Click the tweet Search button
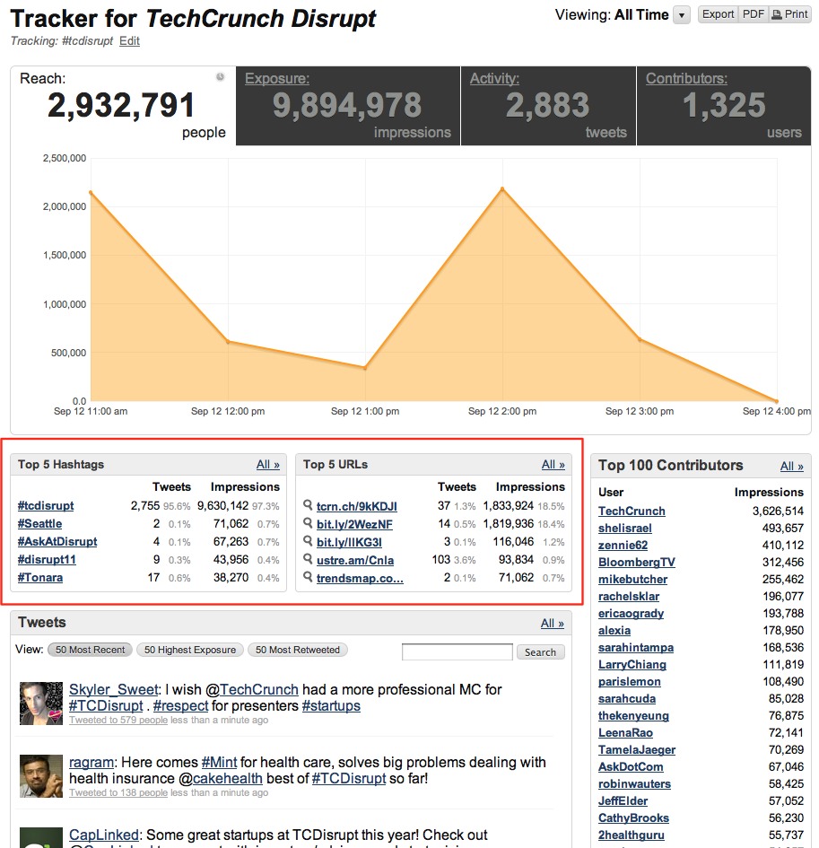This screenshot has width=819, height=848. 540,651
